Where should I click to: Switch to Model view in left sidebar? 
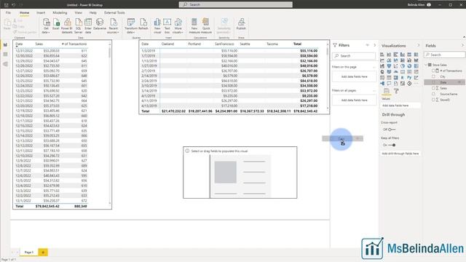click(x=5, y=64)
